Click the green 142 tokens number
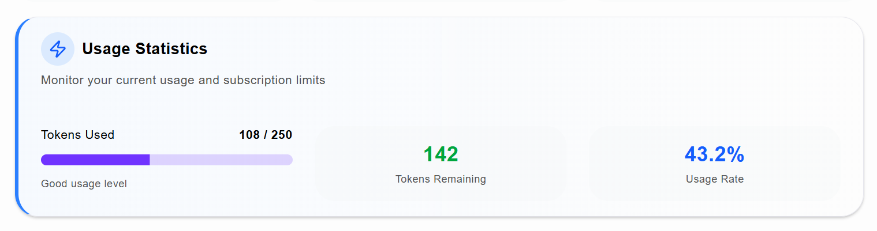 441,154
